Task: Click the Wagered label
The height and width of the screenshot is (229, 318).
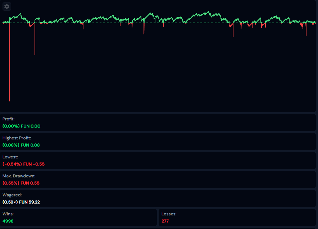Action: (x=12, y=195)
